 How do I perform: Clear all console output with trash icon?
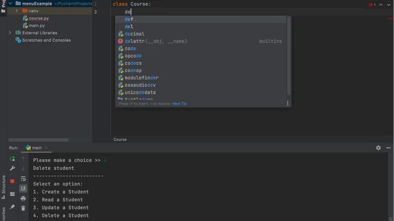point(23,208)
